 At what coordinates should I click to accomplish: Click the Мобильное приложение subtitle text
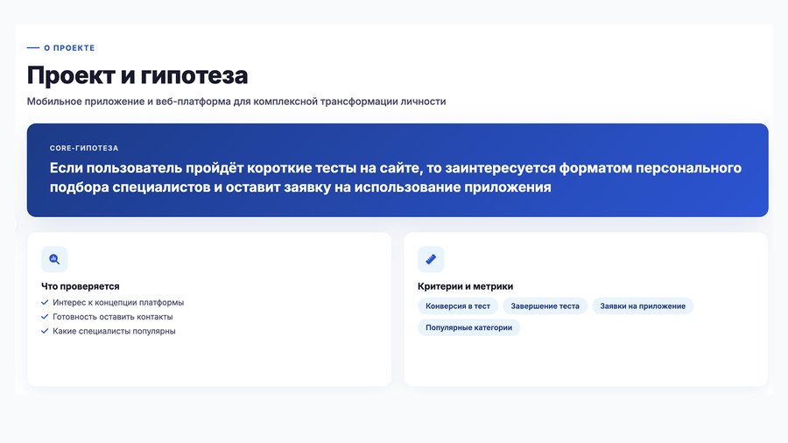point(236,102)
